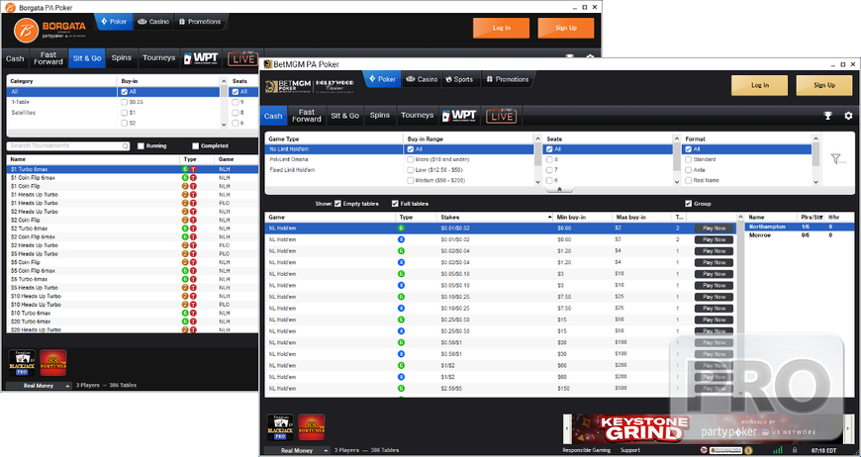Open Responsible Gaming link
The image size is (861, 457).
tap(586, 450)
